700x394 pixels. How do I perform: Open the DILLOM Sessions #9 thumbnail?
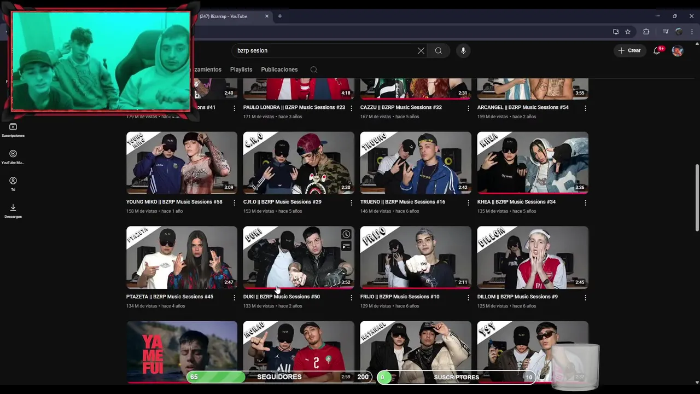[x=533, y=257]
